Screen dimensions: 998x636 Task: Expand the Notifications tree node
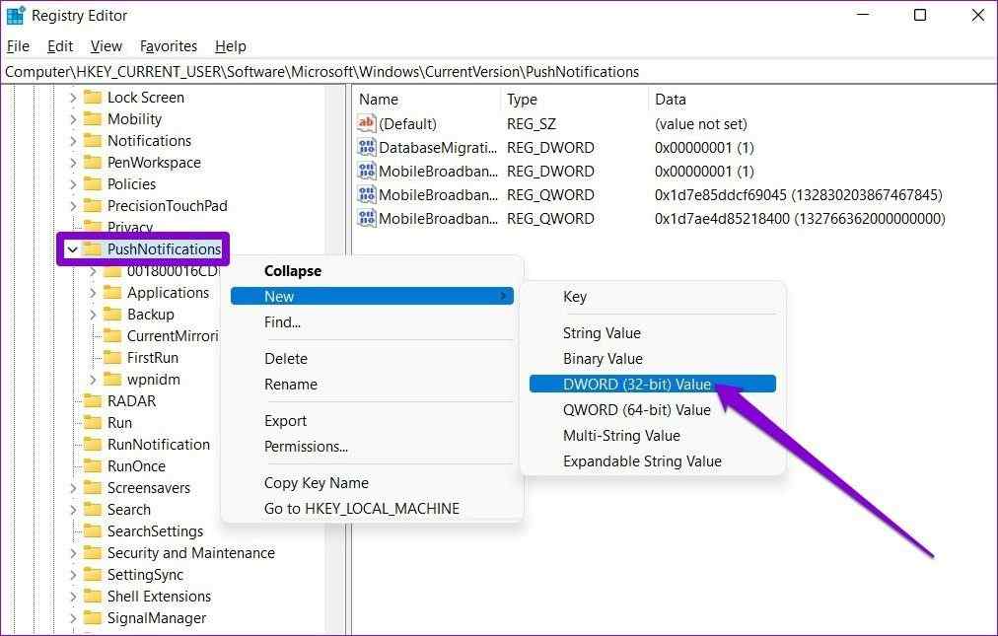[73, 141]
